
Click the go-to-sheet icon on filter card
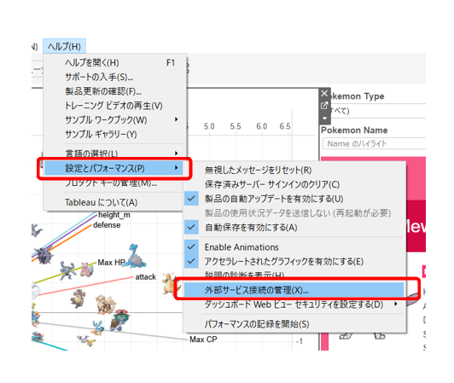[x=324, y=106]
